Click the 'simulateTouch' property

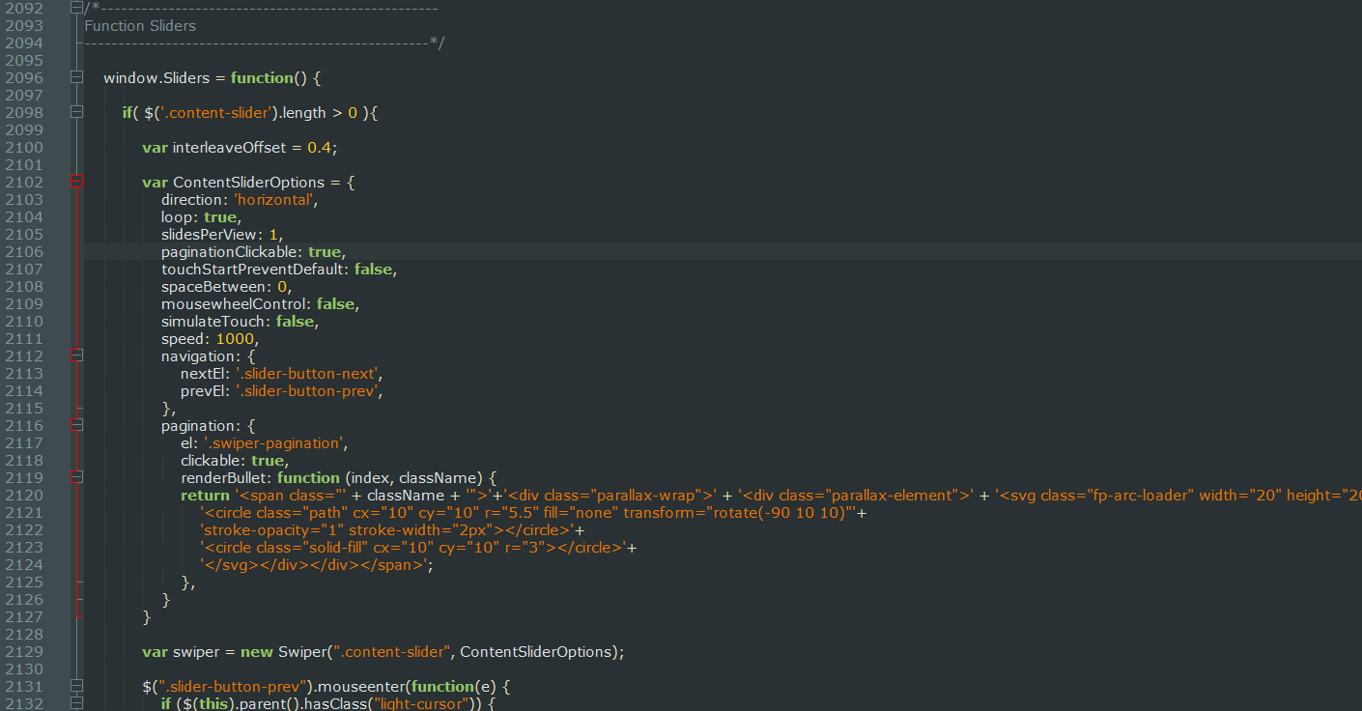pyautogui.click(x=214, y=322)
